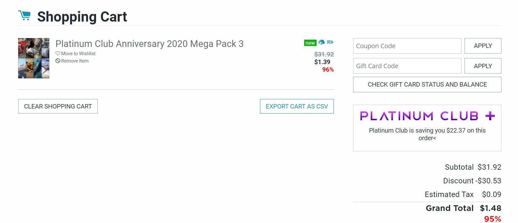Apply the gift card code
Viewport: 518px width, 223px height.
483,66
